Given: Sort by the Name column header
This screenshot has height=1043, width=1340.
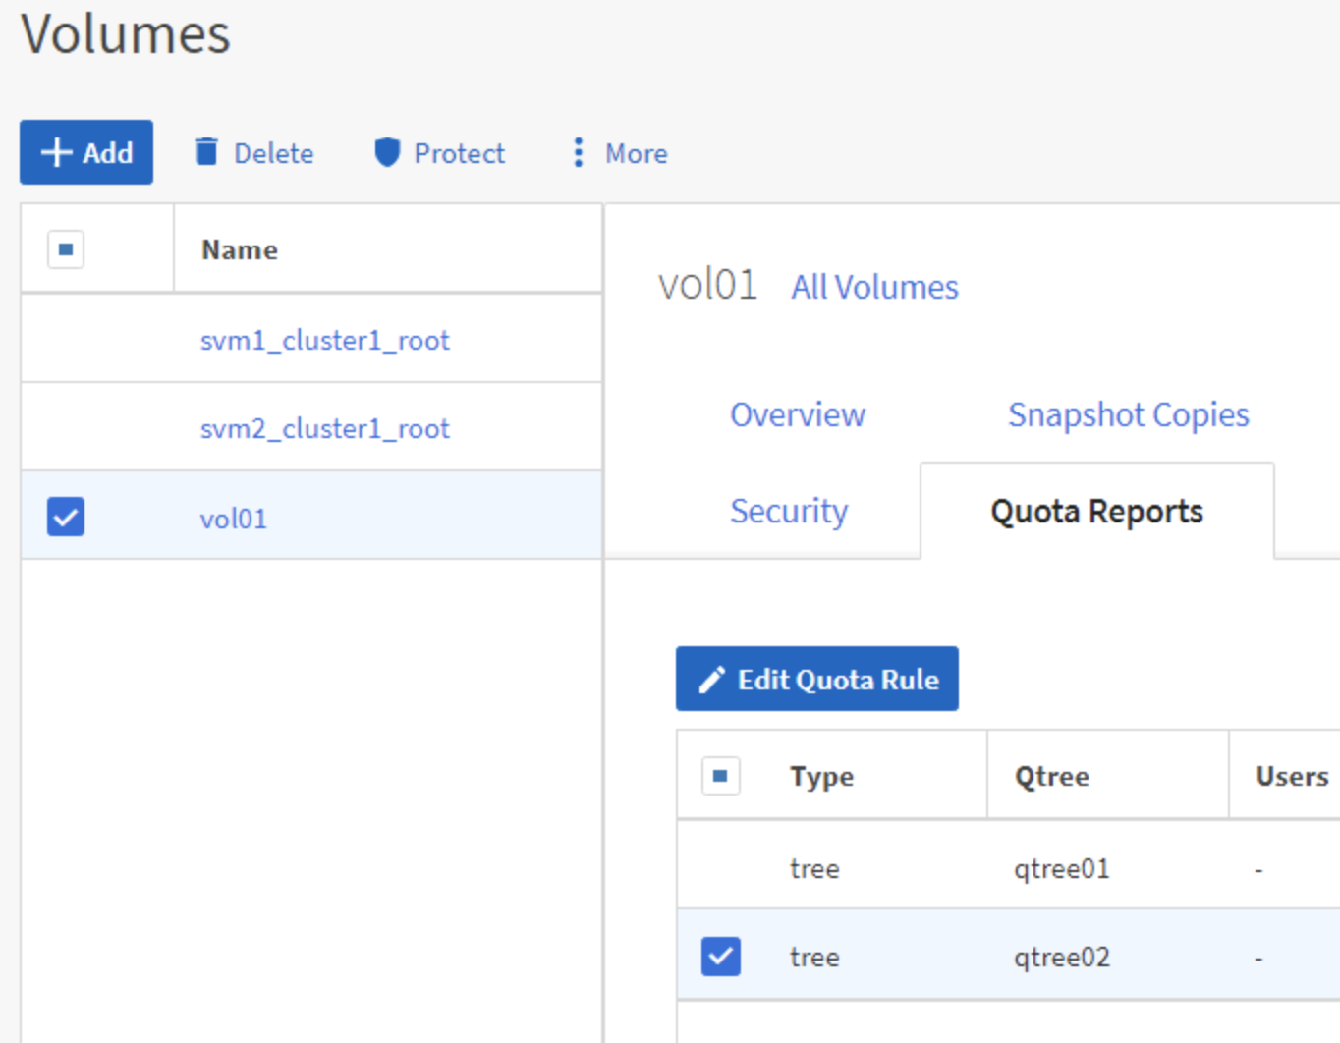Looking at the screenshot, I should 240,250.
